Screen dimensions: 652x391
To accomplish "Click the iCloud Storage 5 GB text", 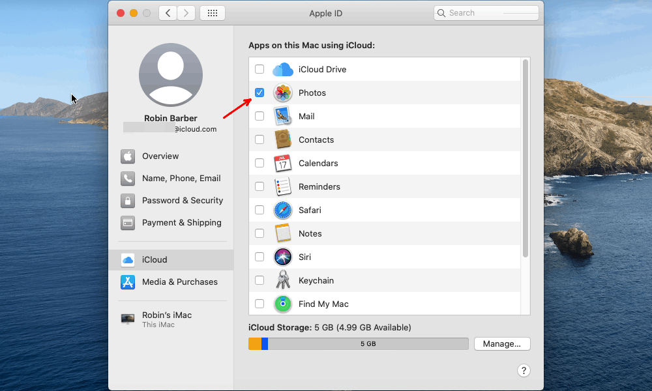I will (x=330, y=327).
